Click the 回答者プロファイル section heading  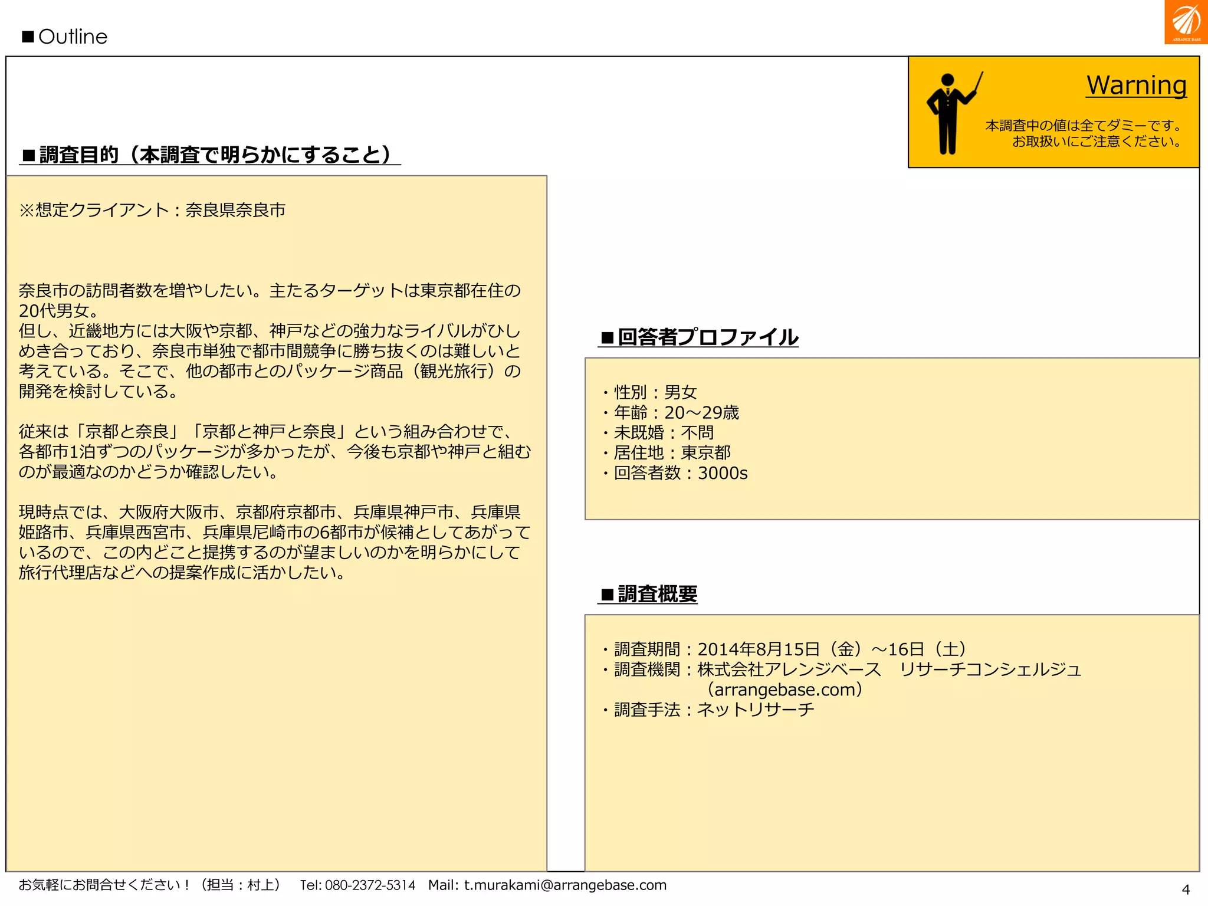coord(698,337)
